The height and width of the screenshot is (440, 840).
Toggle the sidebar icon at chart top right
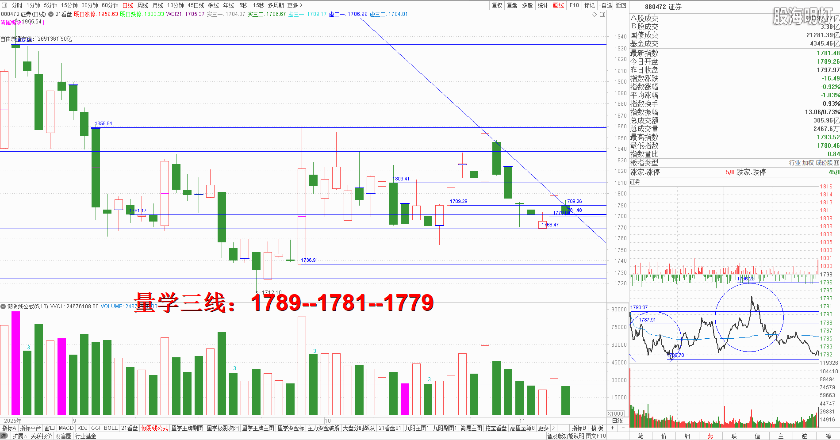point(602,15)
